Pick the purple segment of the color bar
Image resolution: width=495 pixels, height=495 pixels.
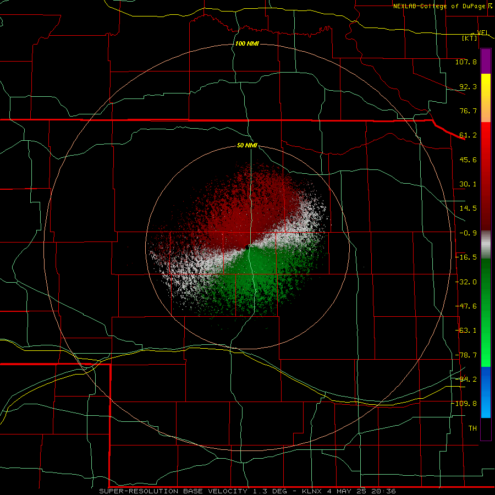486,61
